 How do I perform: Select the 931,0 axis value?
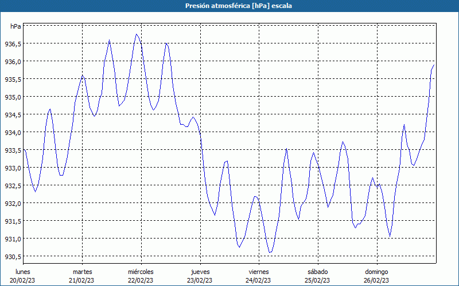[13, 239]
